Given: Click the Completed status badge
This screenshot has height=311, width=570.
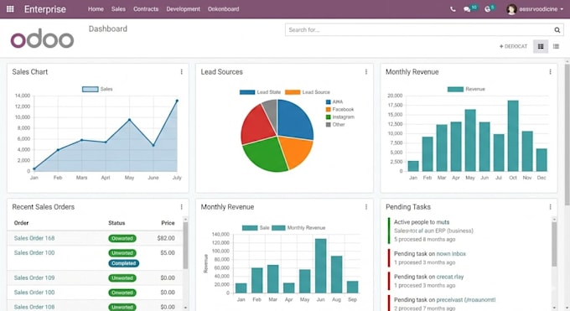Looking at the screenshot, I should click(123, 263).
